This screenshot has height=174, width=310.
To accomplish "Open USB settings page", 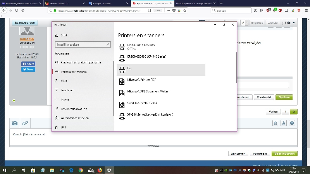I will tap(83, 127).
